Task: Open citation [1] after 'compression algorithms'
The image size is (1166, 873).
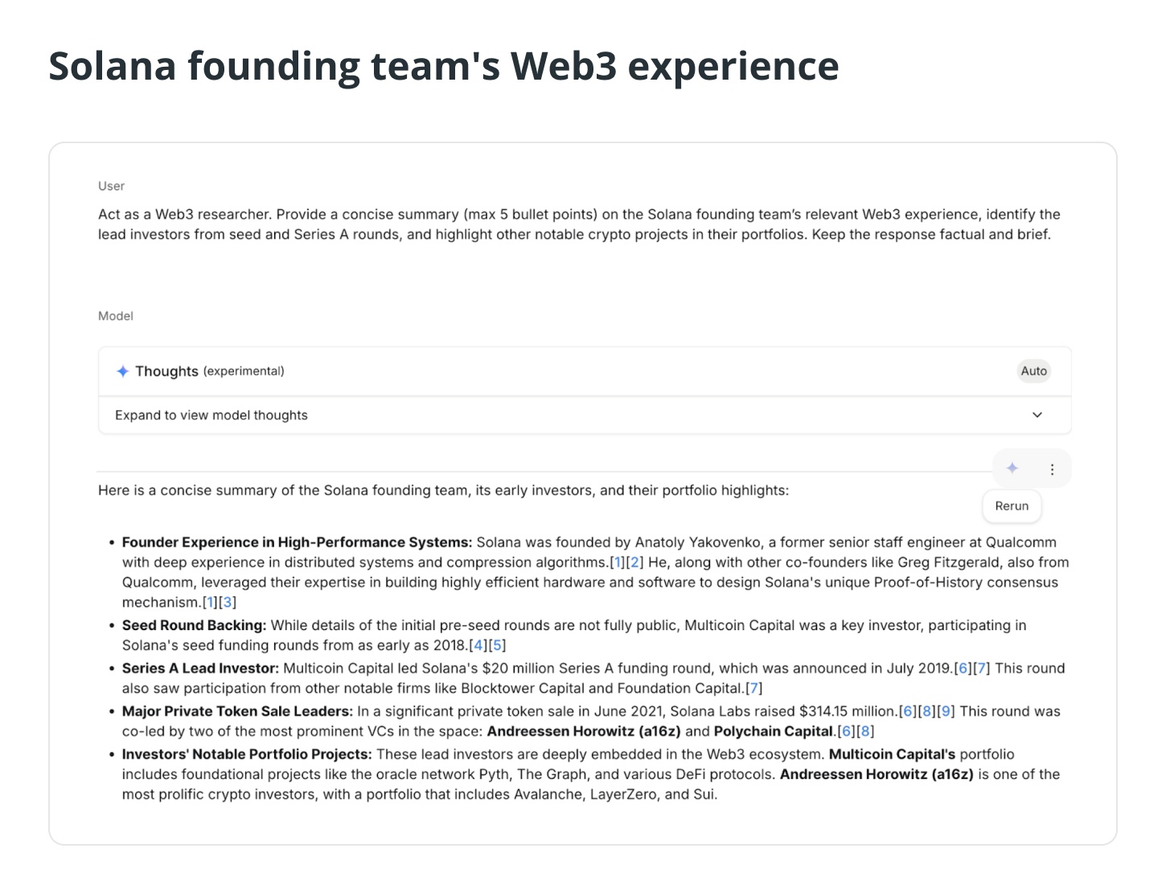Action: (617, 562)
